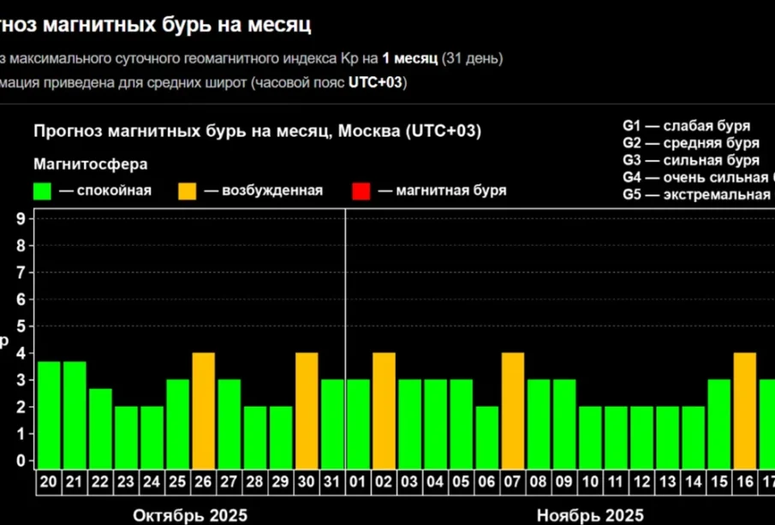Click the date label 24 on the axis
775x525 pixels.
[152, 483]
